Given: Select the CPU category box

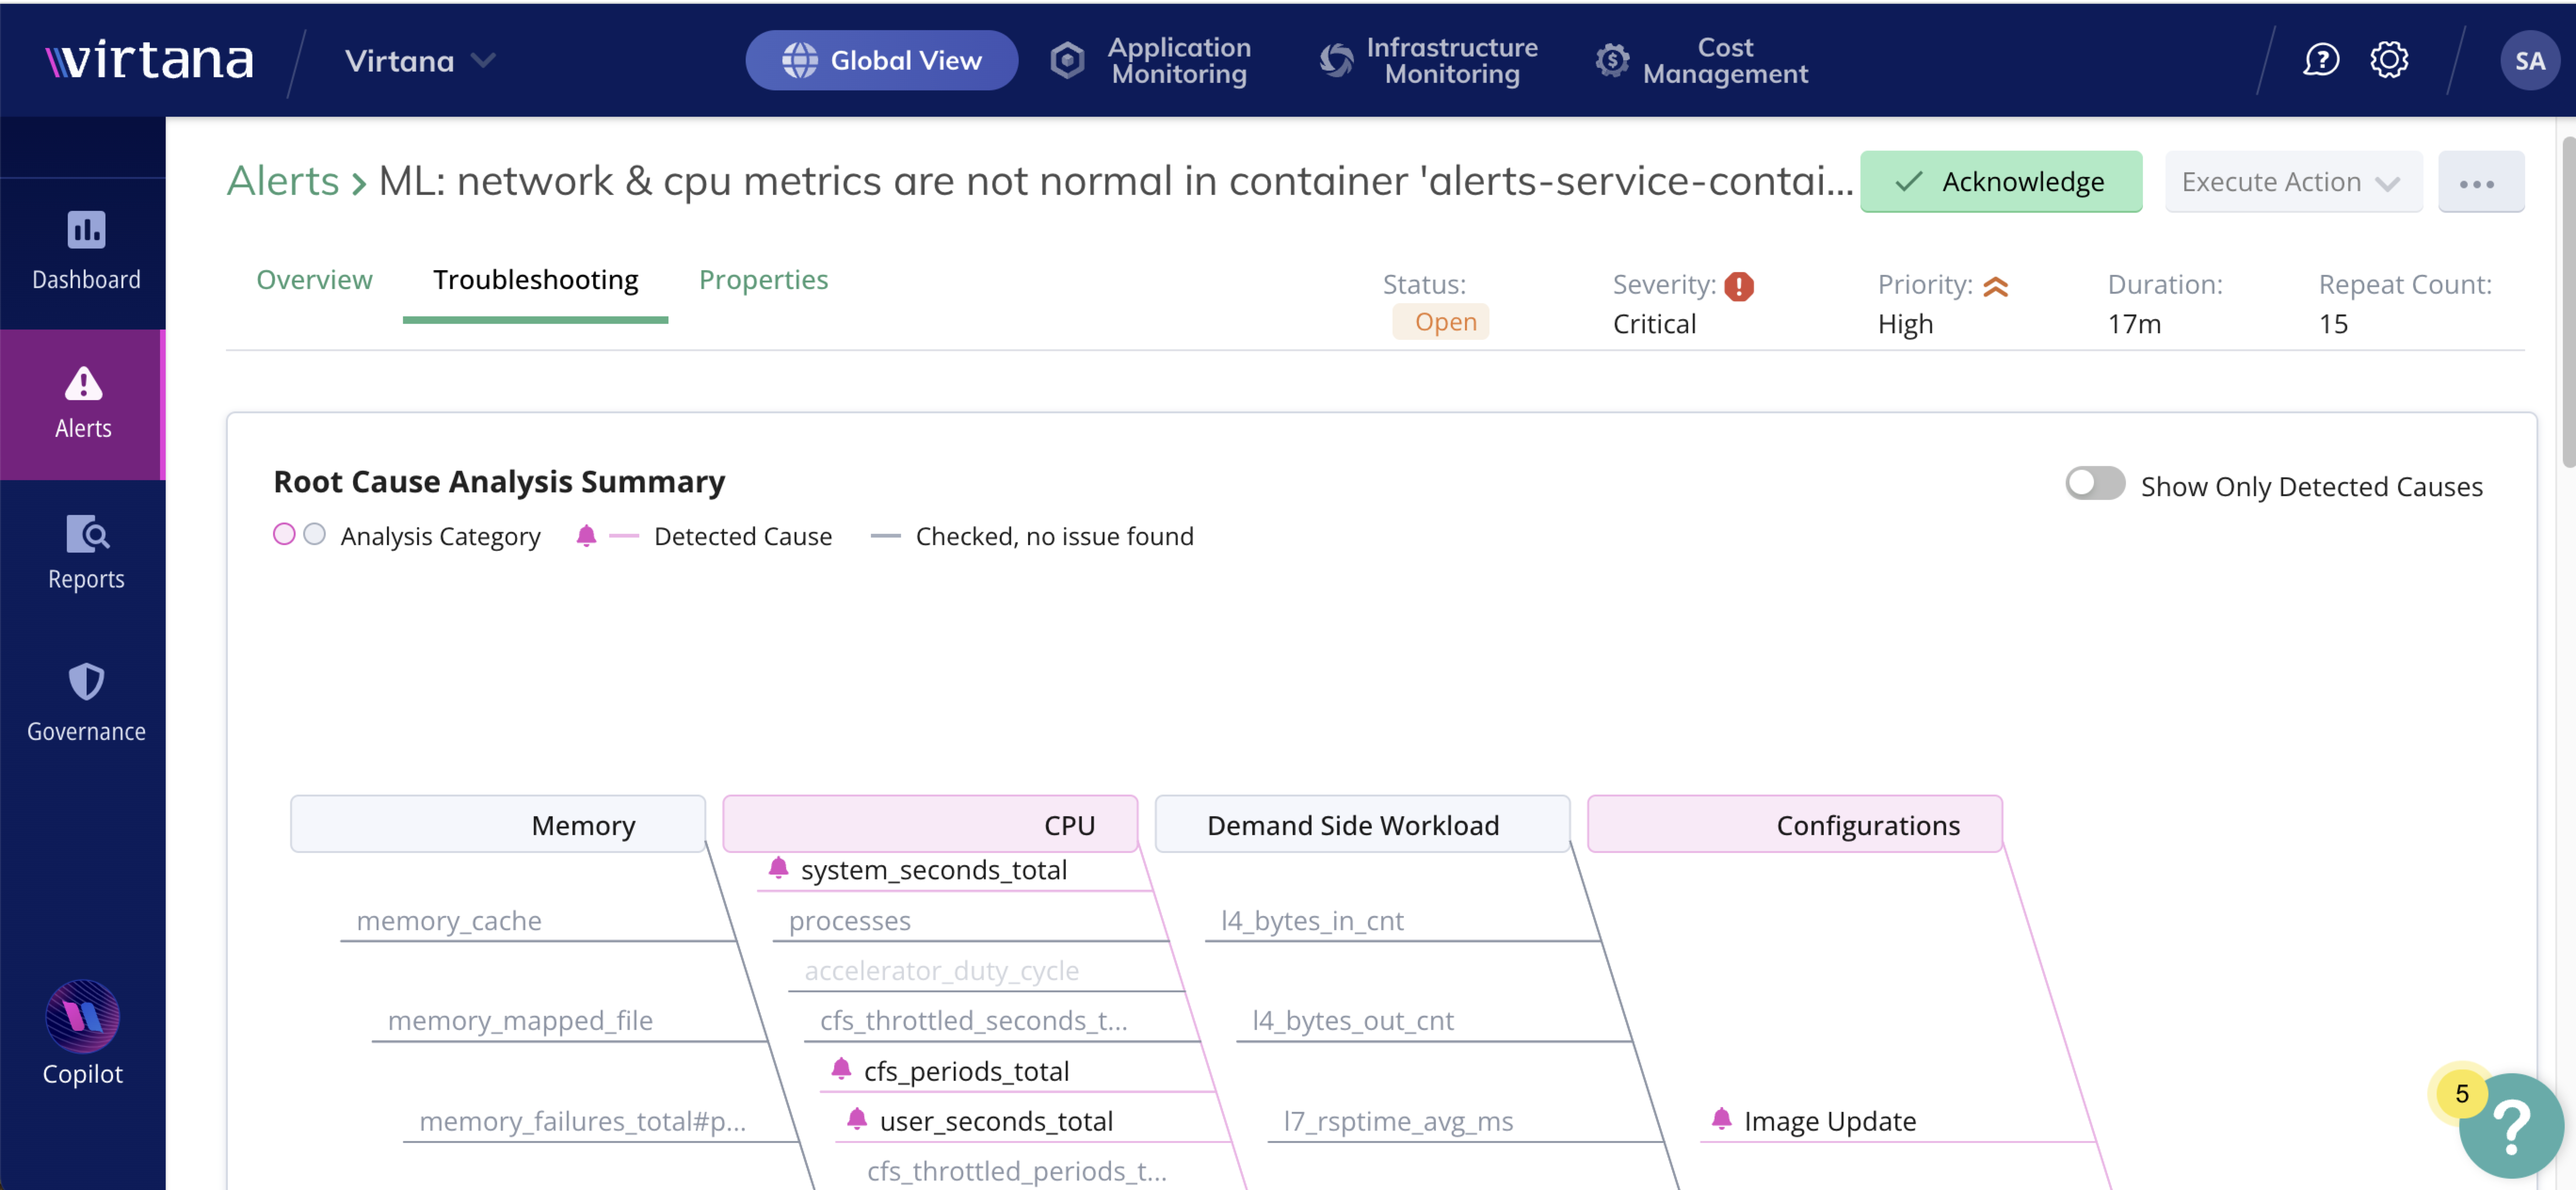Looking at the screenshot, I should click(930, 824).
